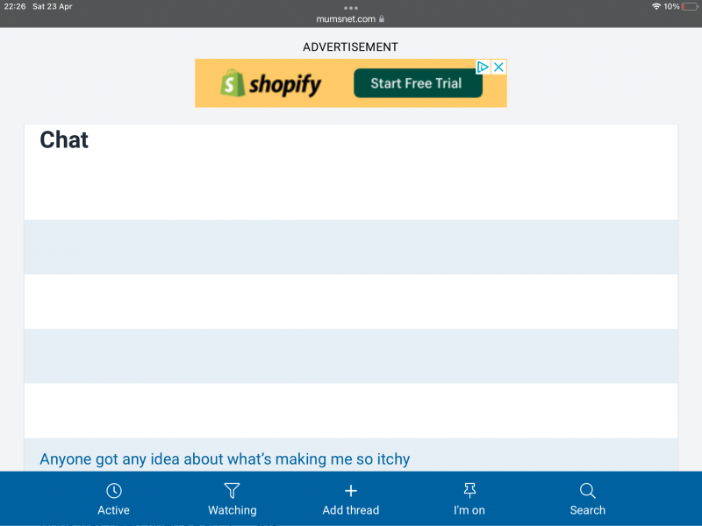Click the shopify wordmark in the ad

coord(284,84)
